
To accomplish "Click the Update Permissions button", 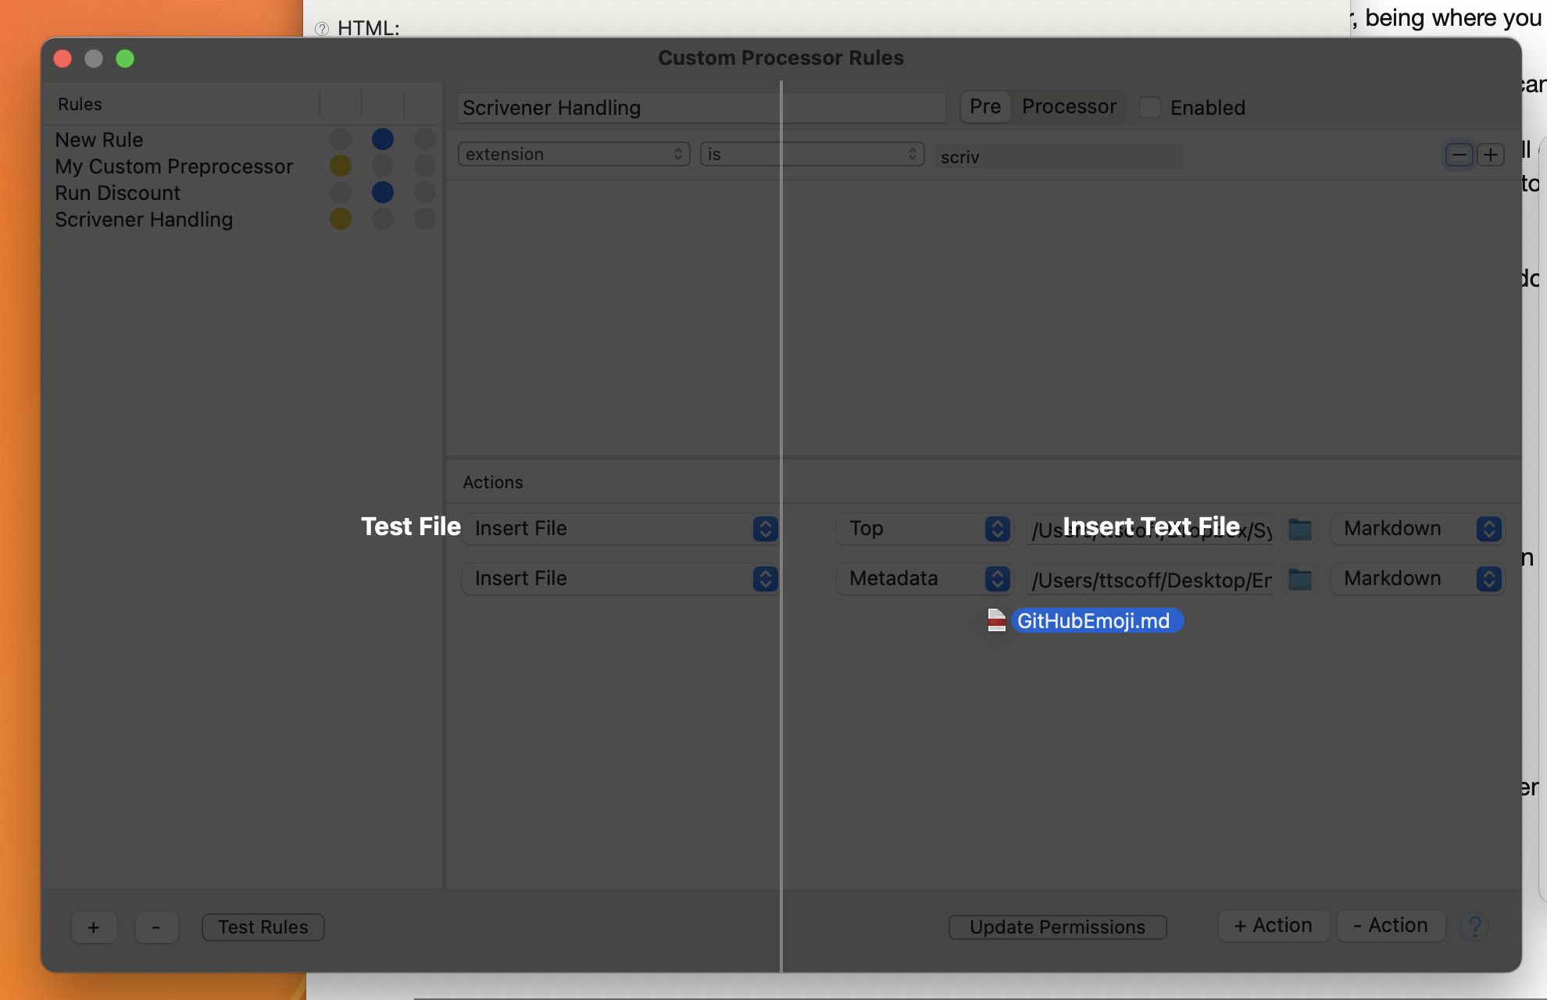I will coord(1057,927).
